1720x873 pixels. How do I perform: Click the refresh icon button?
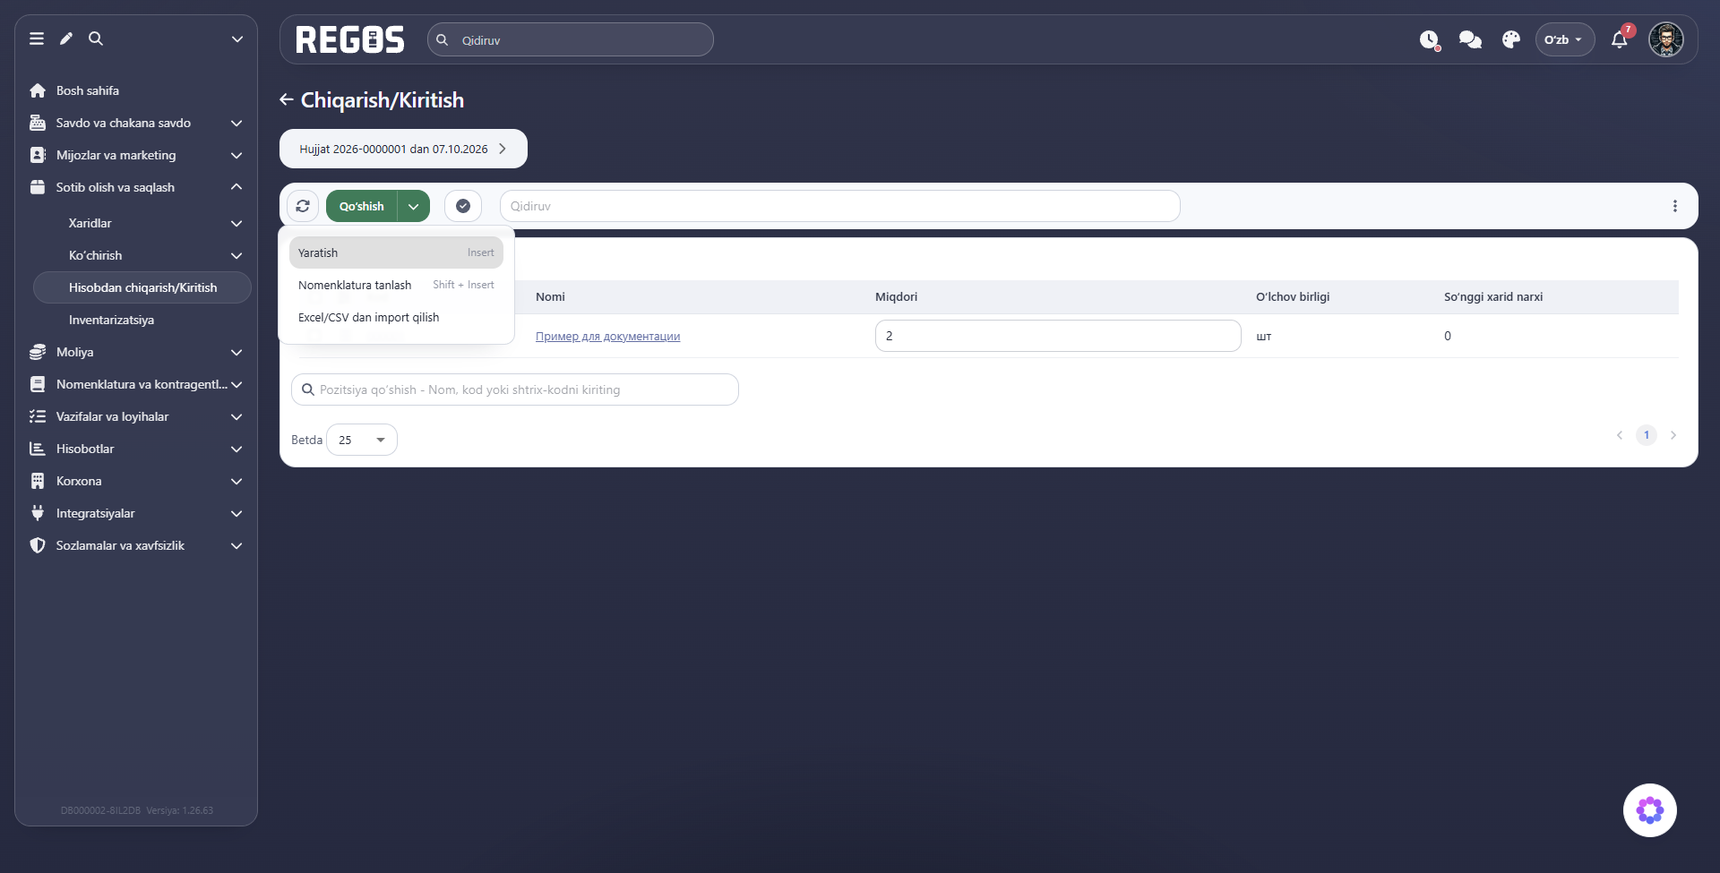tap(303, 206)
